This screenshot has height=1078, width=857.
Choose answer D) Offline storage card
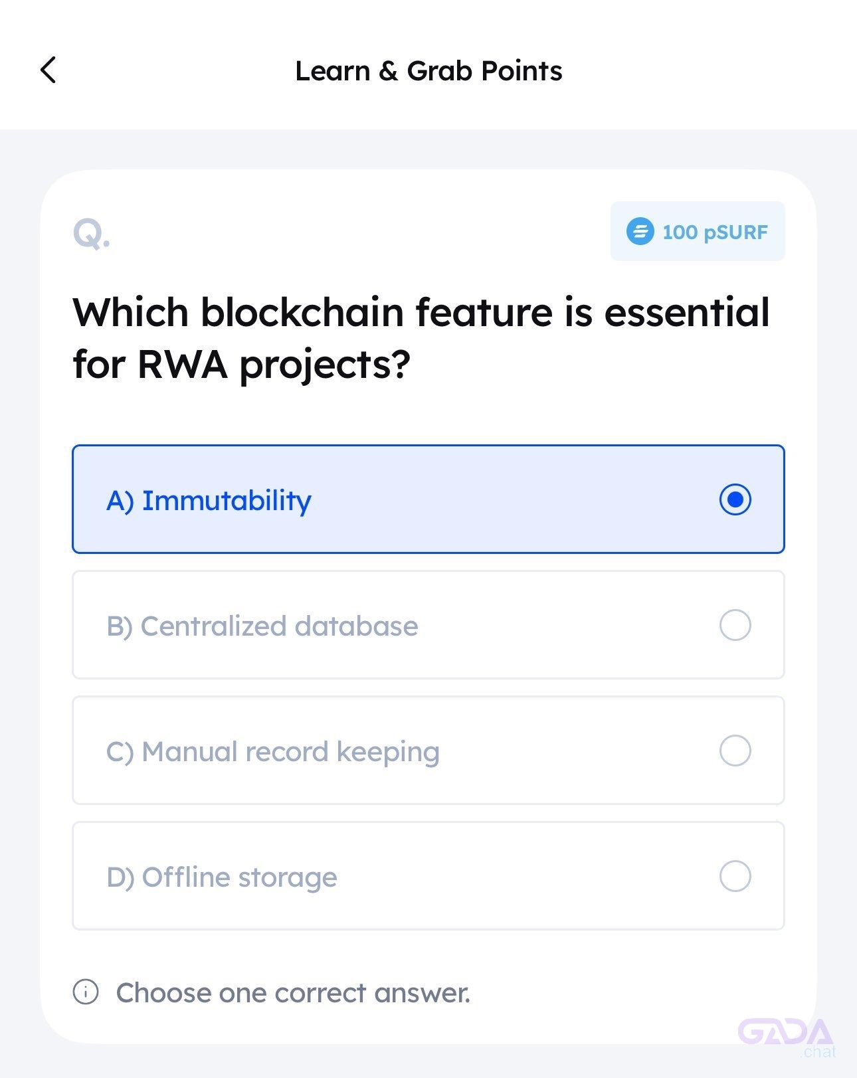428,875
